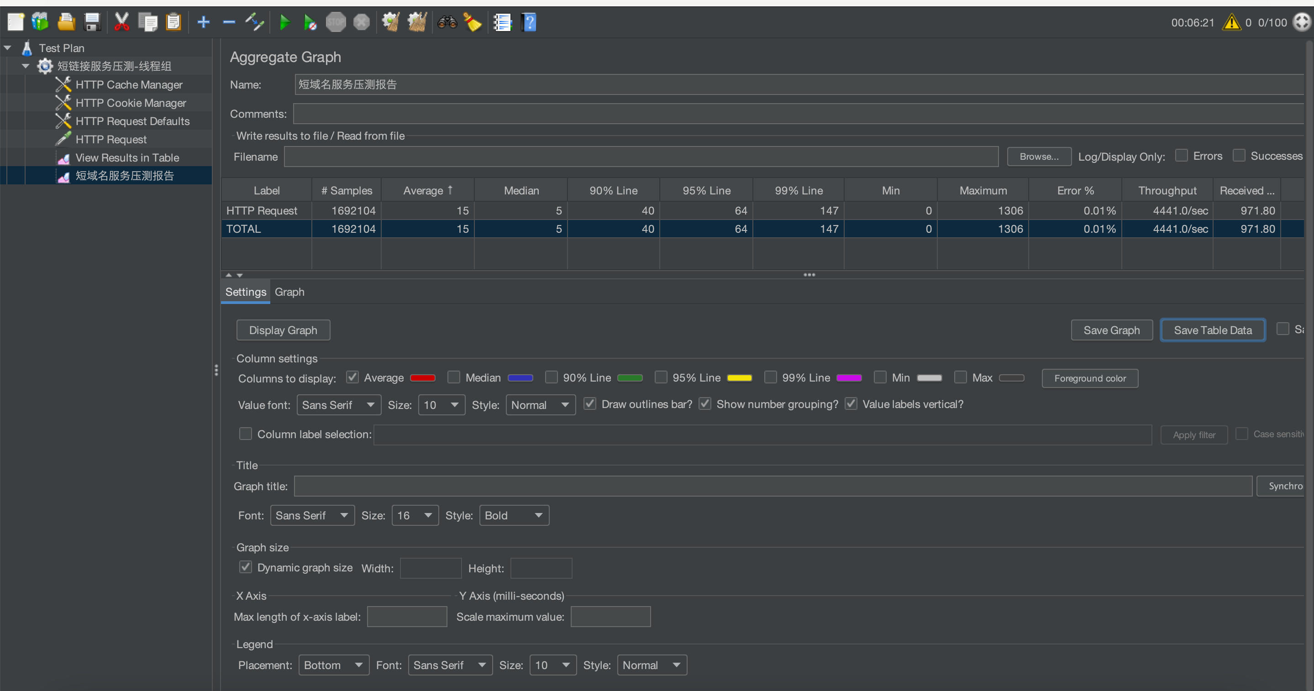Click the Help question mark icon

(x=529, y=22)
